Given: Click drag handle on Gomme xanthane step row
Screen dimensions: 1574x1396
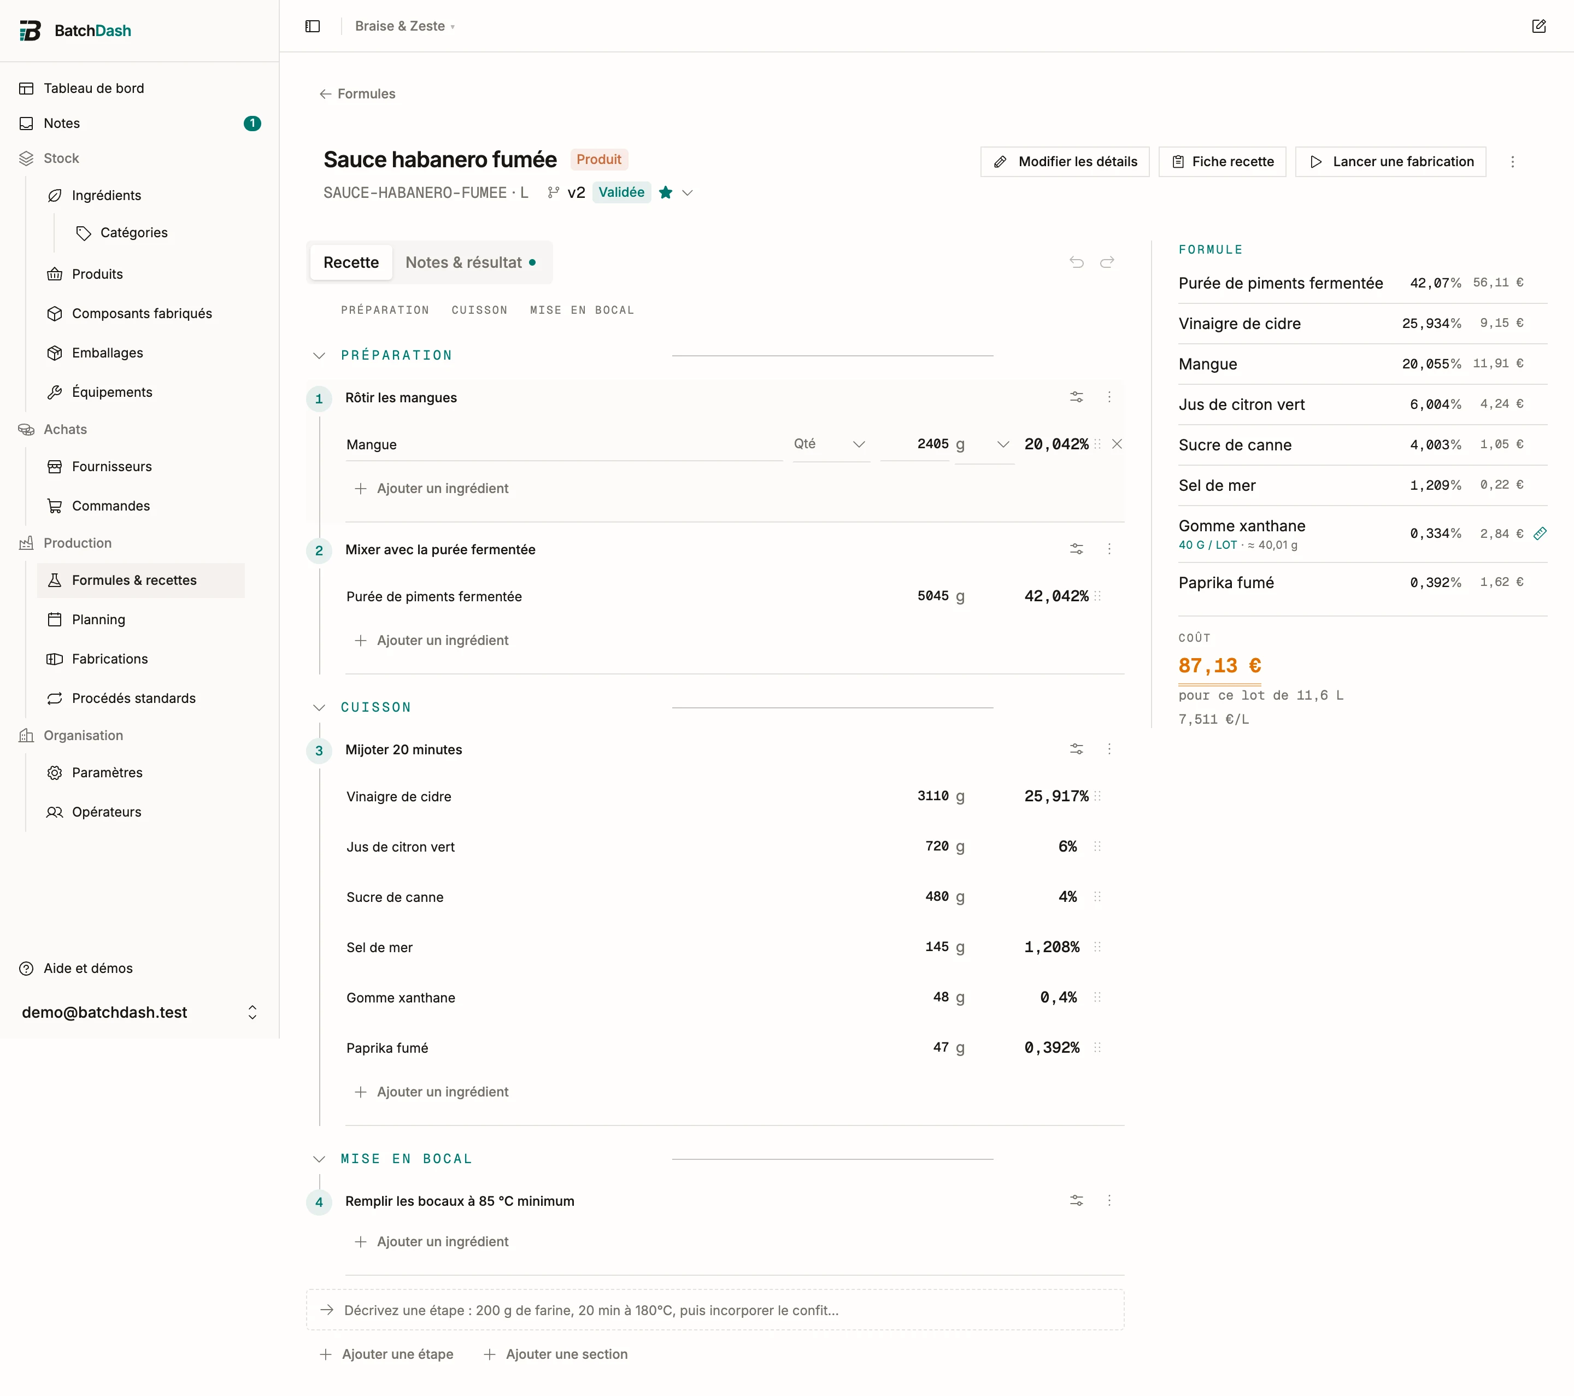Looking at the screenshot, I should [1097, 997].
